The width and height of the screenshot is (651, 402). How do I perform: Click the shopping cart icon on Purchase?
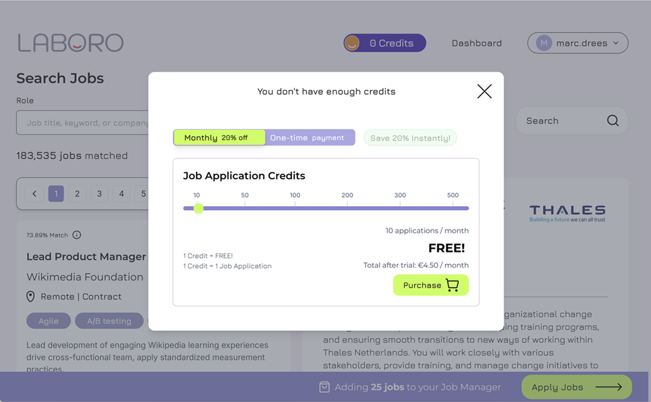click(x=452, y=286)
